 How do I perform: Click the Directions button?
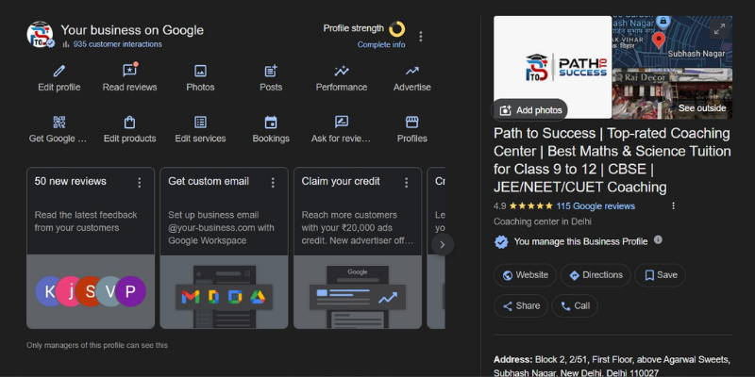coord(596,275)
